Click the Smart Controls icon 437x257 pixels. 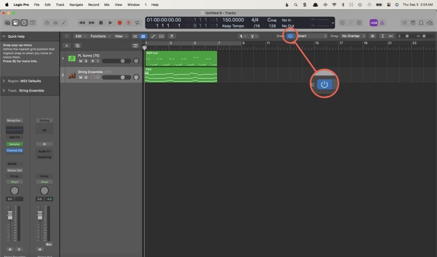[x=47, y=23]
